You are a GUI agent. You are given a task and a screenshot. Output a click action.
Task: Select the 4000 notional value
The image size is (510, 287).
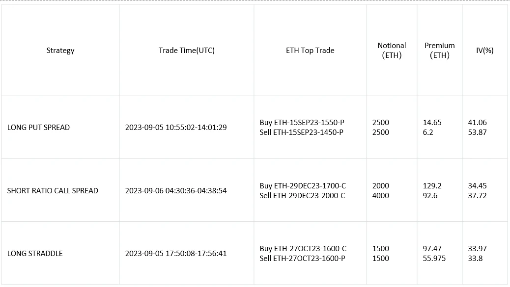click(x=381, y=196)
